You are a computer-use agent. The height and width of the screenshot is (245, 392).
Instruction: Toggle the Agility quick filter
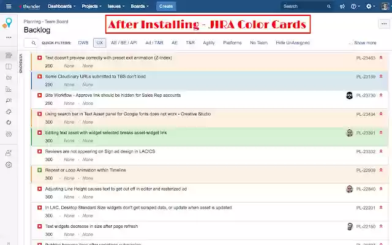[209, 43]
